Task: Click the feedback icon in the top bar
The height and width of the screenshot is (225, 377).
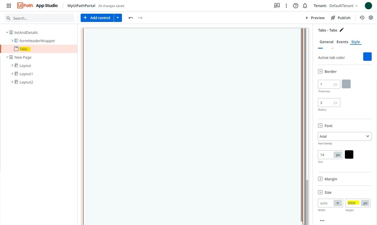Action: coord(277,5)
